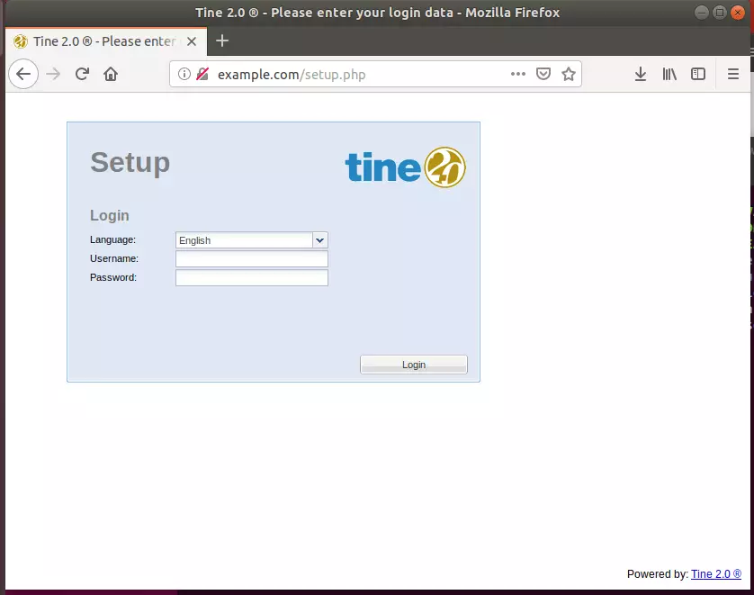Click the Password: label
The image size is (754, 595).
click(113, 277)
